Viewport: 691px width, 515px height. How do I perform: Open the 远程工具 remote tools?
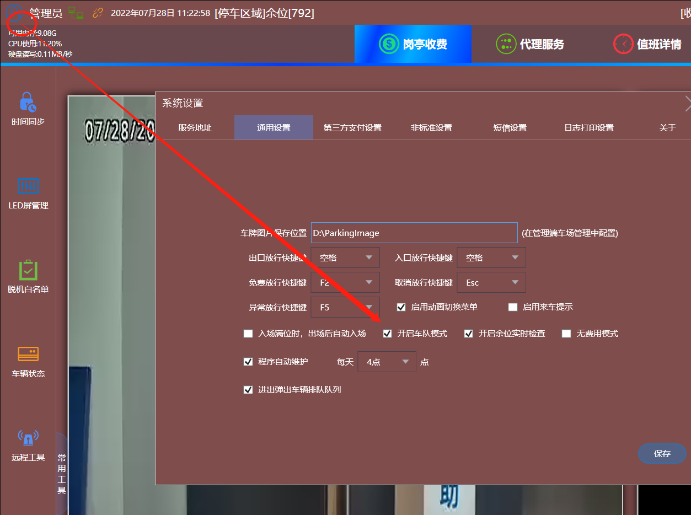point(28,446)
